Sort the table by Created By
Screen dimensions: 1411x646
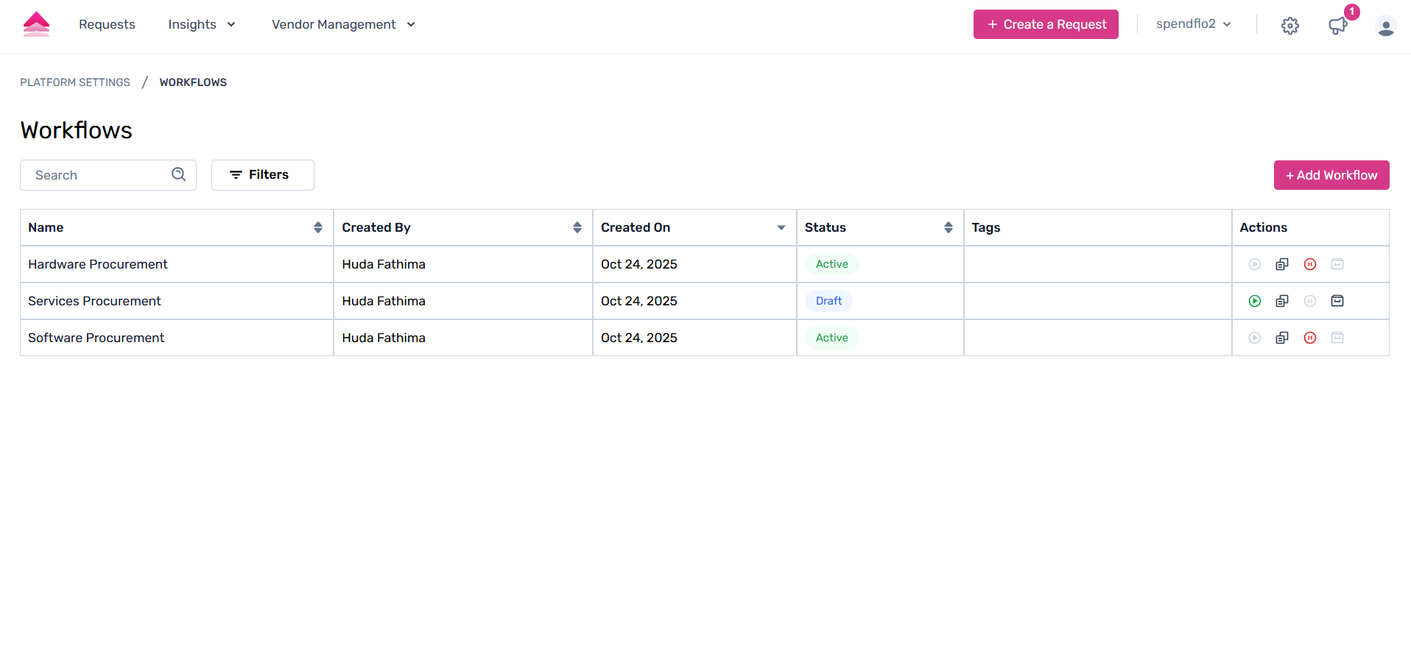(577, 227)
